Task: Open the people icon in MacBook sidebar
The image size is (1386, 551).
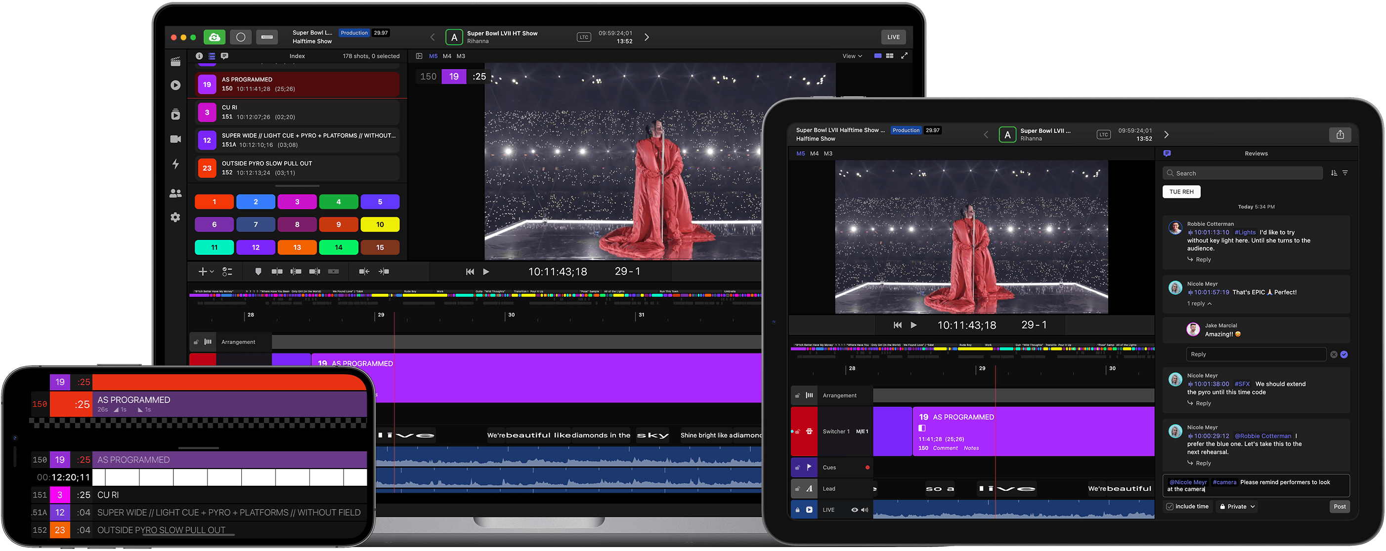Action: [175, 193]
